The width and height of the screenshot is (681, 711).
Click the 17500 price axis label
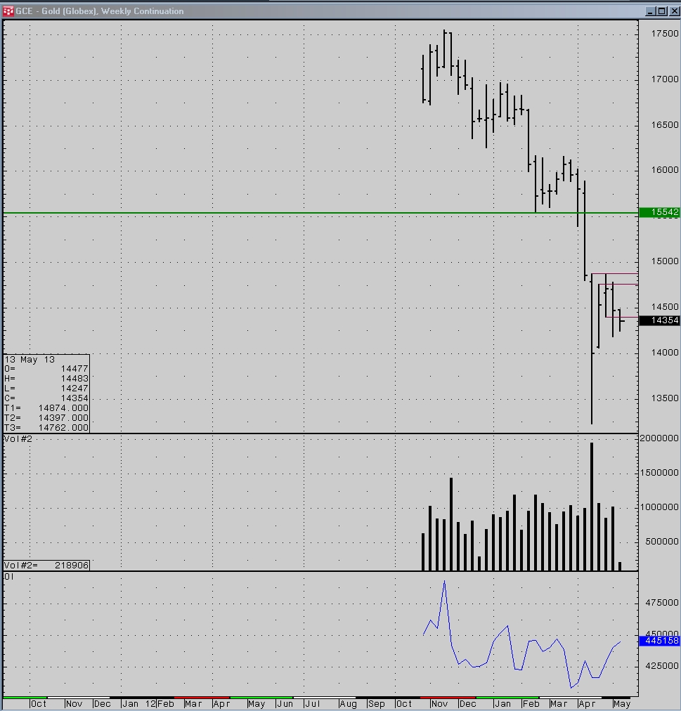665,34
